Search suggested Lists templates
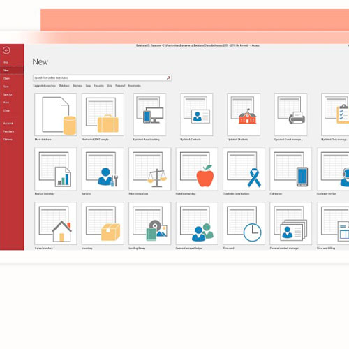 [x=110, y=86]
